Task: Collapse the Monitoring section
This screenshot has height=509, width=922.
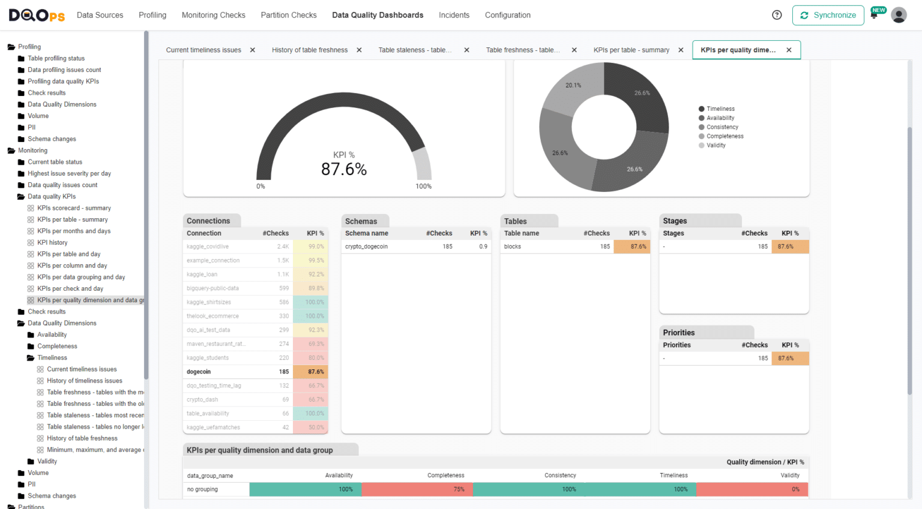Action: coord(10,150)
